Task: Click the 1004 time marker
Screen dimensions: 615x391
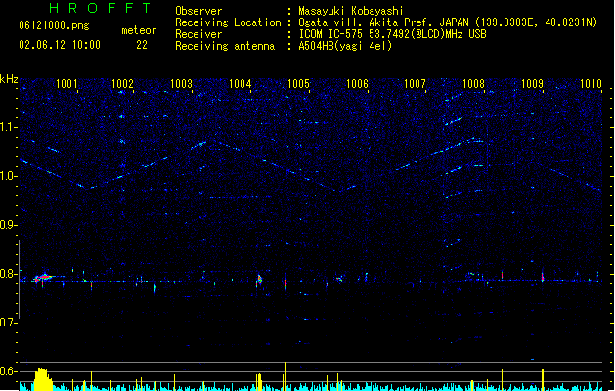Action: 241,84
